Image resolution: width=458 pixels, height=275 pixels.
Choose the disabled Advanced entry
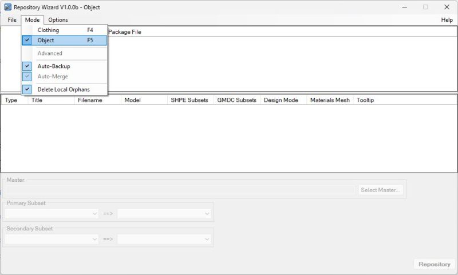pyautogui.click(x=65, y=53)
